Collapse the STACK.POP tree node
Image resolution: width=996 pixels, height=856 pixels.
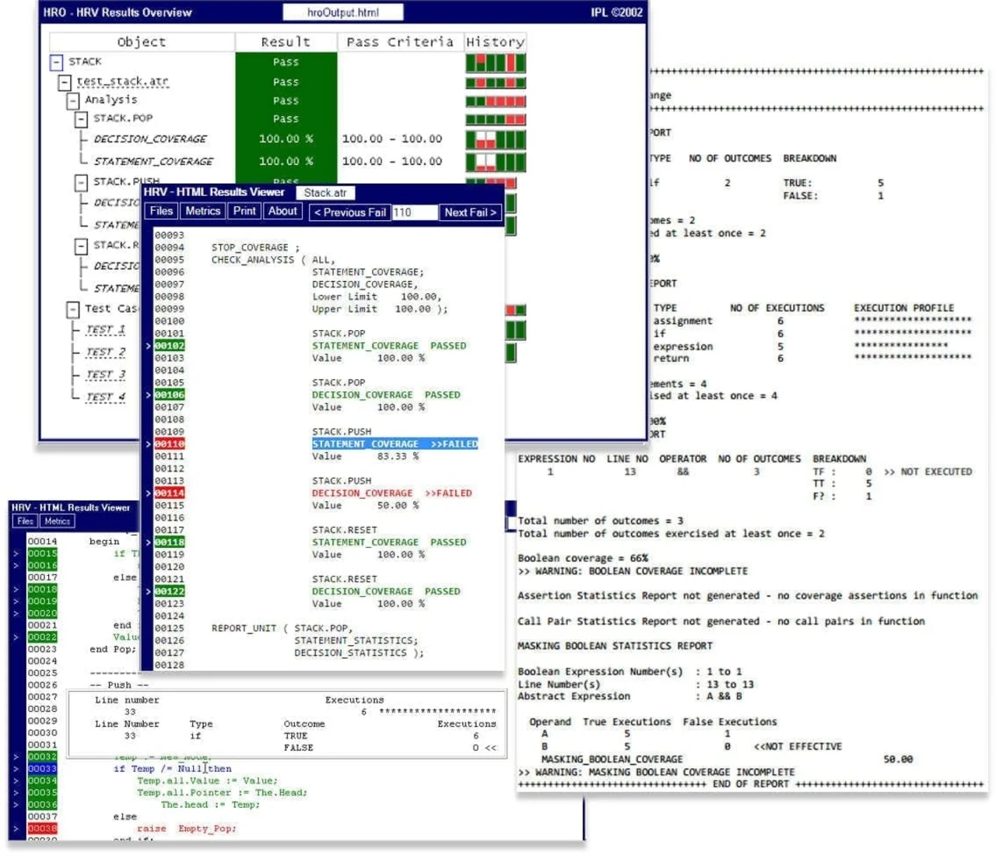81,120
